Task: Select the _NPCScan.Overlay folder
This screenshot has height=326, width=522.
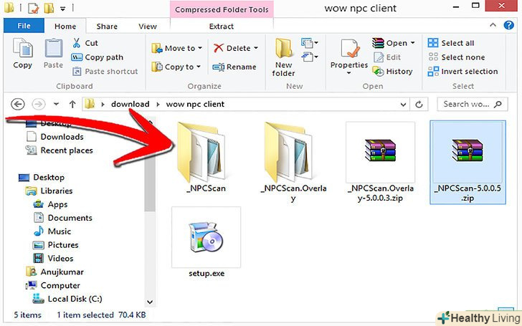Action: point(293,163)
